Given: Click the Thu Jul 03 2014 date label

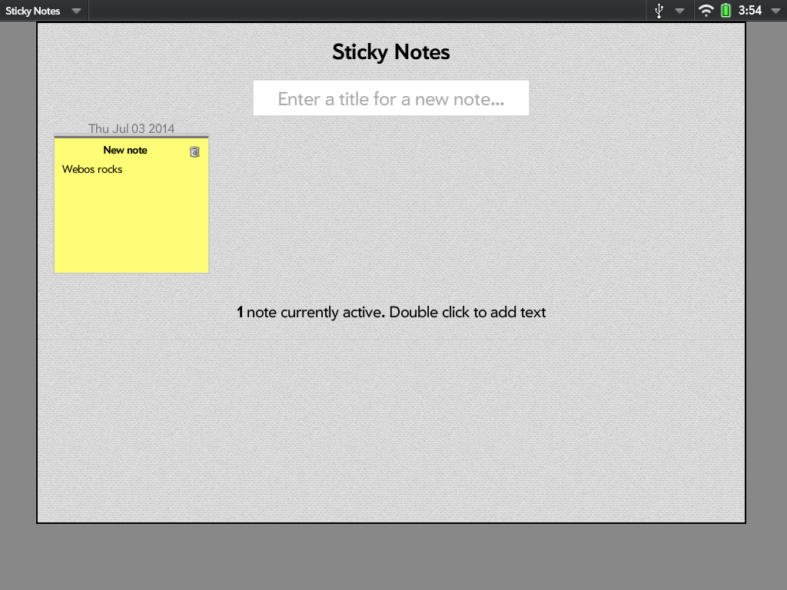Looking at the screenshot, I should coord(131,128).
